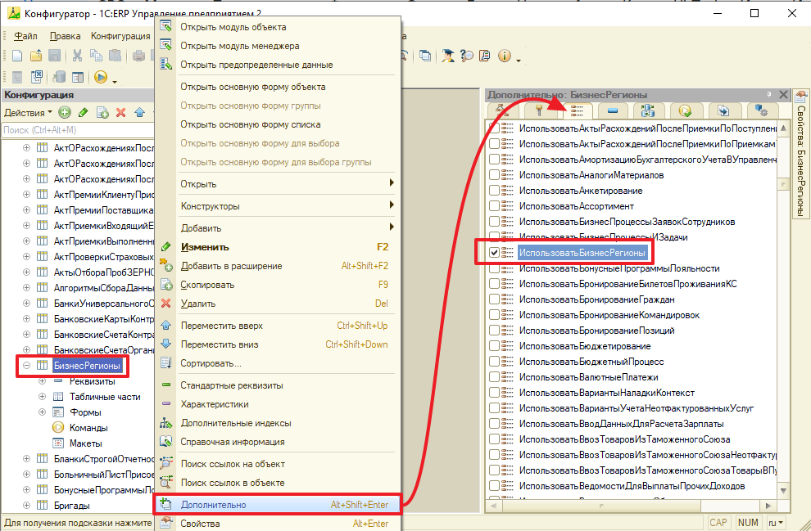Expand the АлгоритмыСбораДанных tree node
811x531 pixels.
tap(26, 288)
